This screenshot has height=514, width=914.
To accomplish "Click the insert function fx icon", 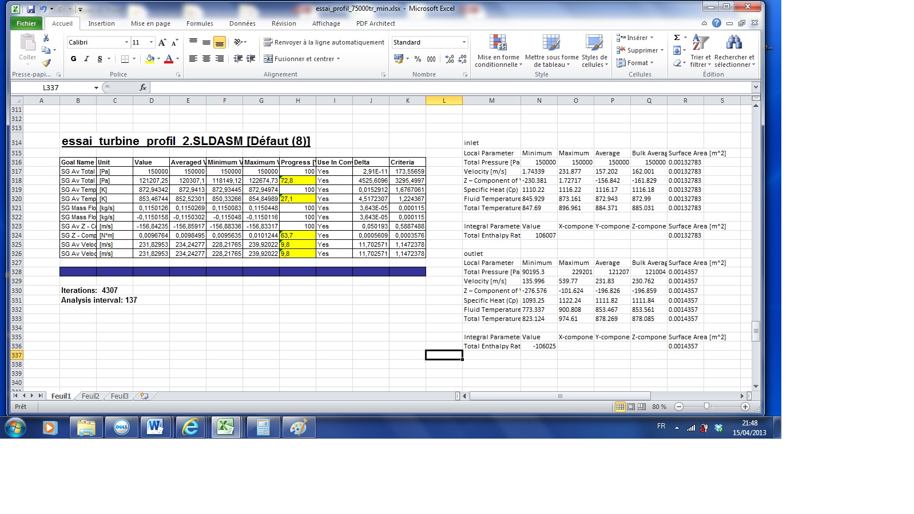I will (143, 87).
